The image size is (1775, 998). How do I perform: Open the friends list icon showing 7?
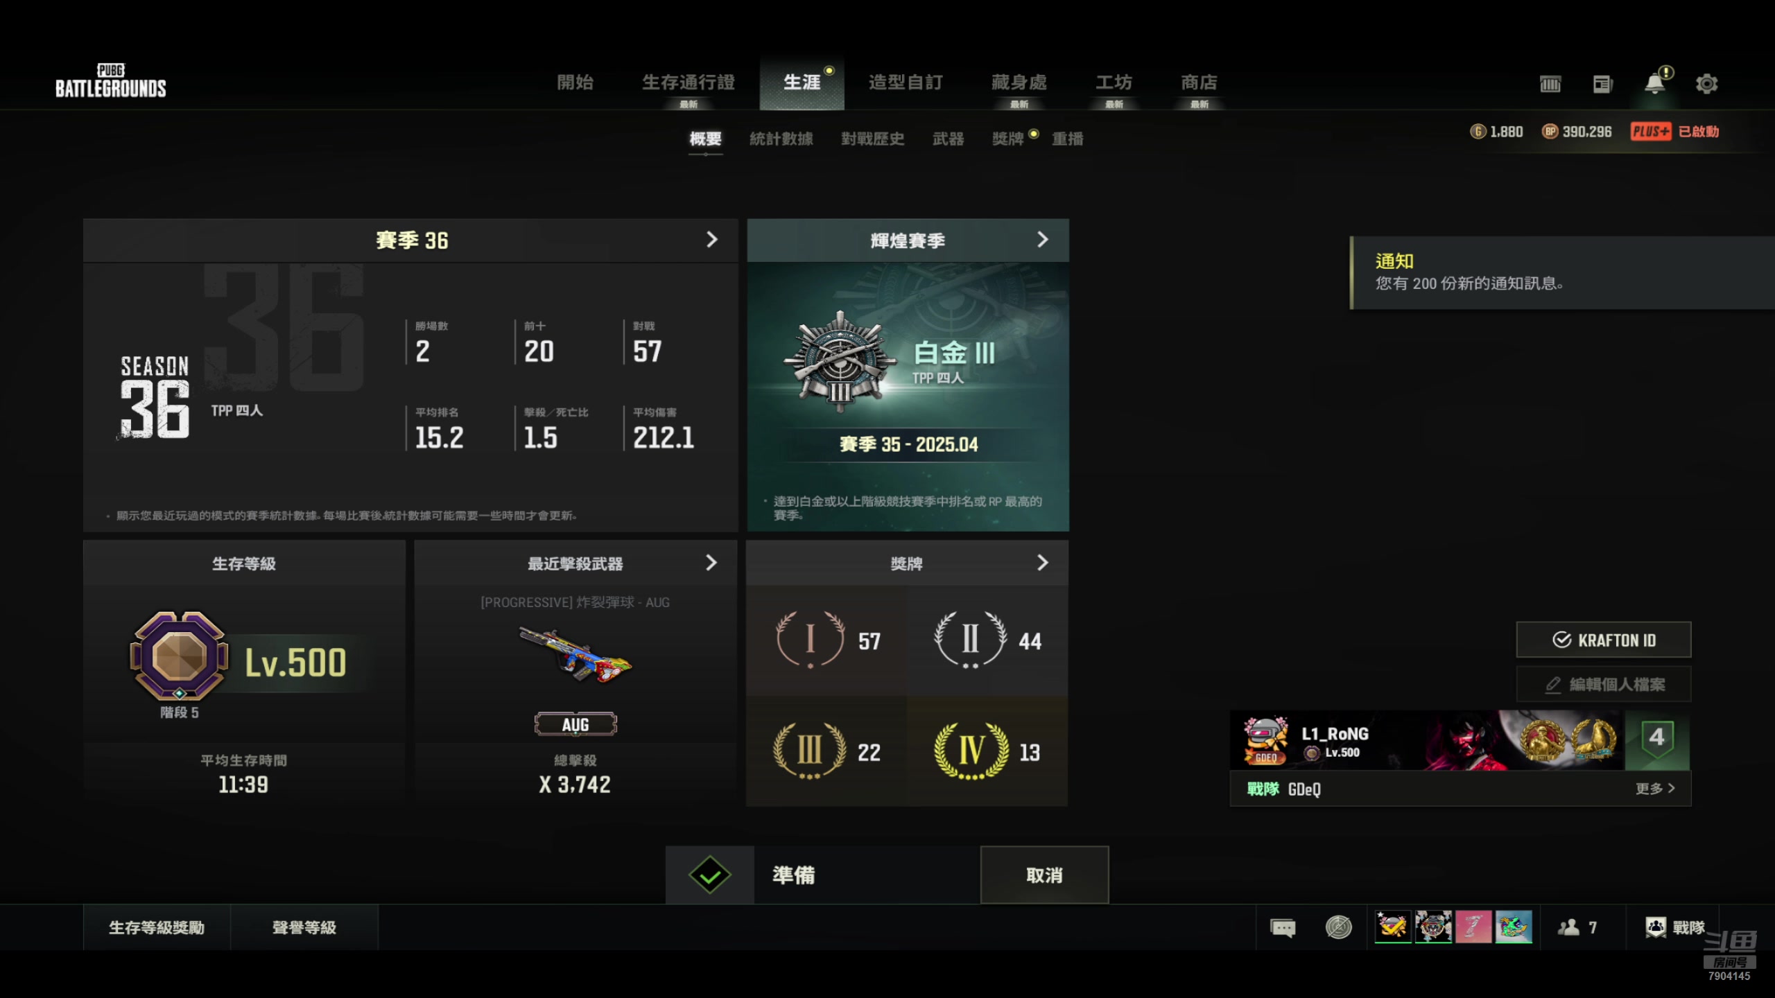[x=1577, y=927]
